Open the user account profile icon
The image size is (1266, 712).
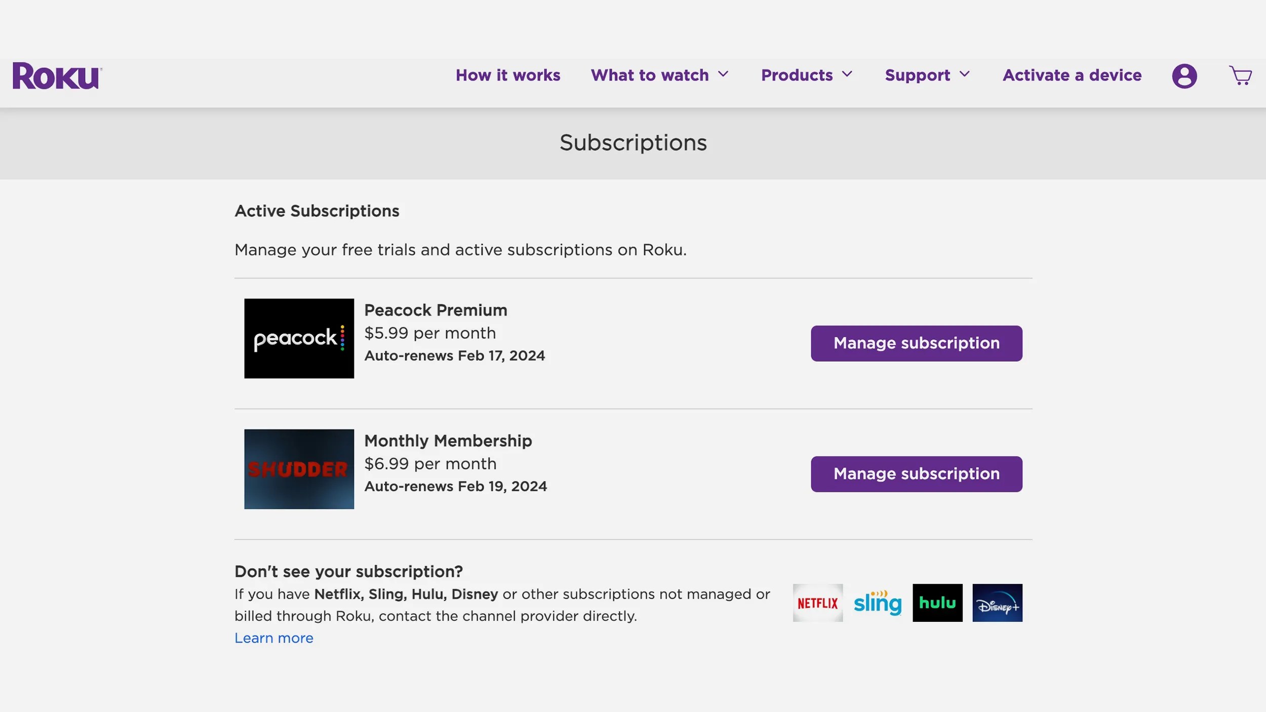(1184, 76)
